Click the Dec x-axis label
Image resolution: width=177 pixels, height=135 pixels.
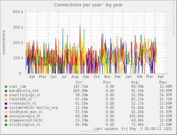pyautogui.click(x=118, y=77)
